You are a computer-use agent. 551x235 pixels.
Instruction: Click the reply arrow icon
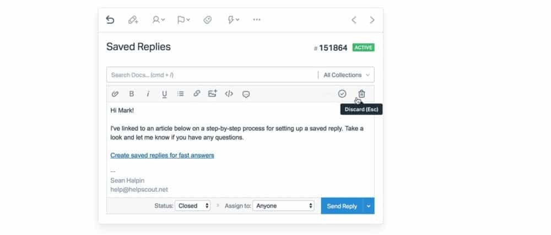click(110, 20)
